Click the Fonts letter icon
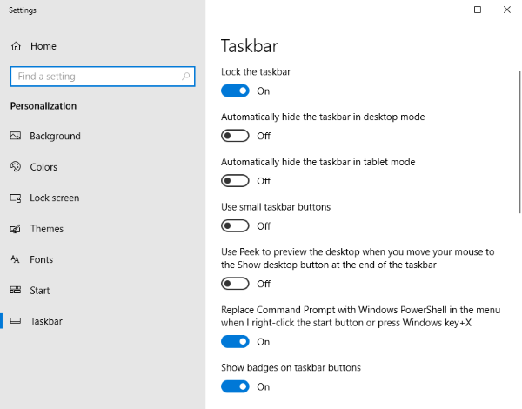Screen dimensions: 522x409 pos(15,259)
